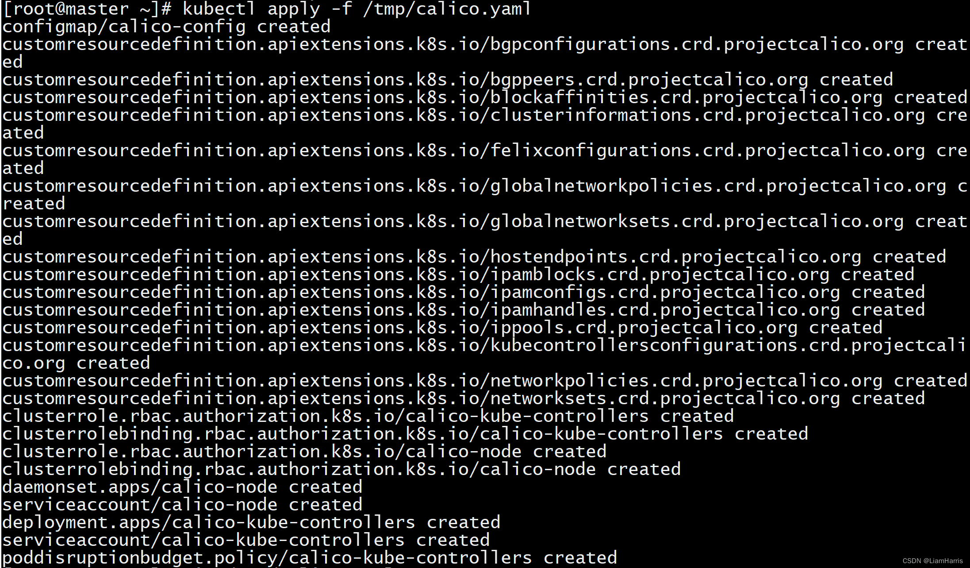This screenshot has height=568, width=970.
Task: Click the clusterrole calico-kube-controllers line
Action: tap(367, 416)
